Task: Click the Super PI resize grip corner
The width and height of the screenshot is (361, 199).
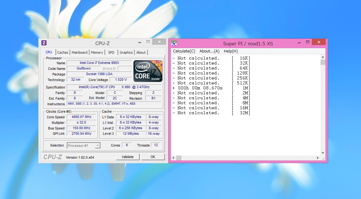Action: [x=323, y=158]
